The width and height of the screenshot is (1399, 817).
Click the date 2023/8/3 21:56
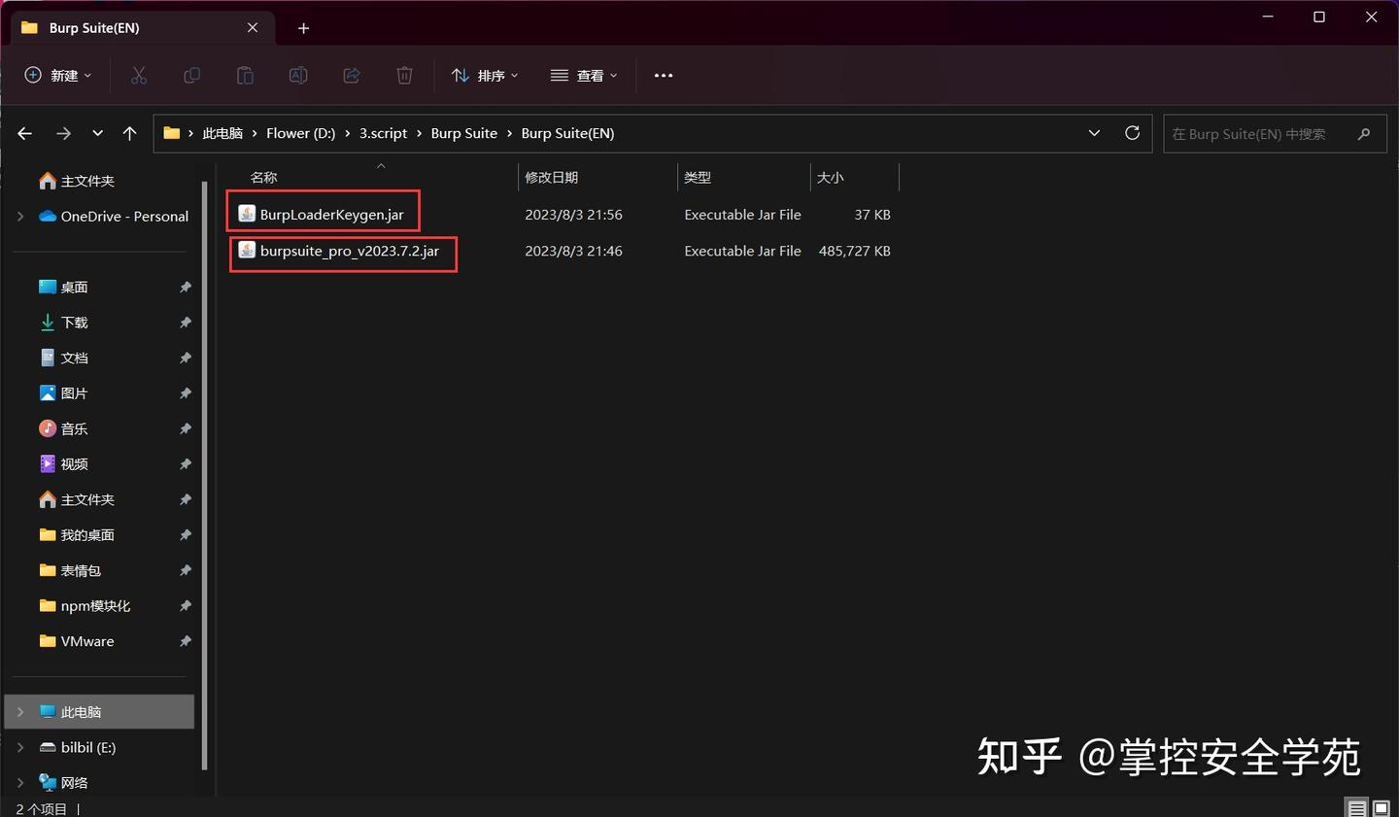573,215
